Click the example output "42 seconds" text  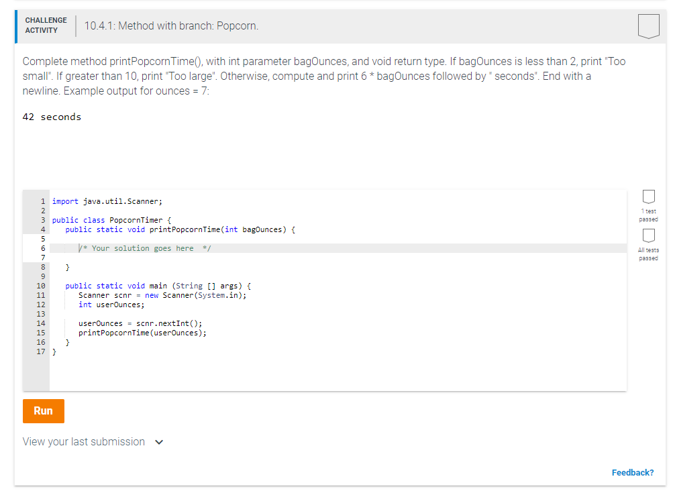pyautogui.click(x=53, y=116)
